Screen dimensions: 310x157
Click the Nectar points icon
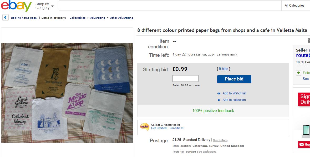(144, 126)
